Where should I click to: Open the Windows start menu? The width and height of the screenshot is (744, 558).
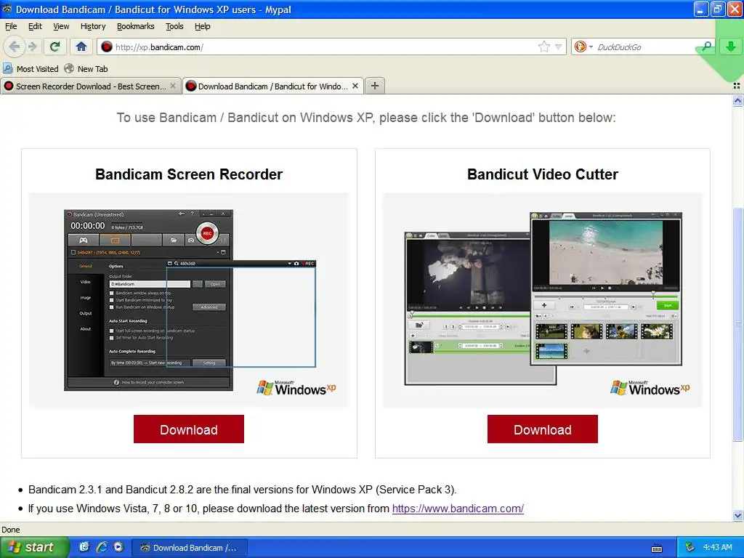point(34,547)
